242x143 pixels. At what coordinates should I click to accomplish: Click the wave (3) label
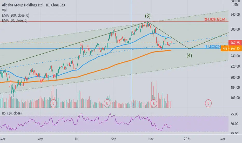pyautogui.click(x=148, y=16)
